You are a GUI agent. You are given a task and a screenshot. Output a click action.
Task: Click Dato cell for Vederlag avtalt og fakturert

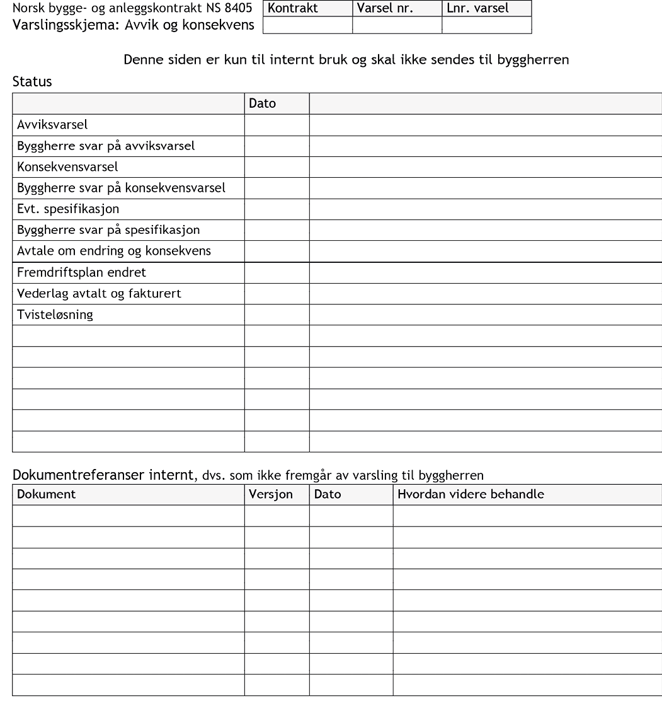click(277, 293)
